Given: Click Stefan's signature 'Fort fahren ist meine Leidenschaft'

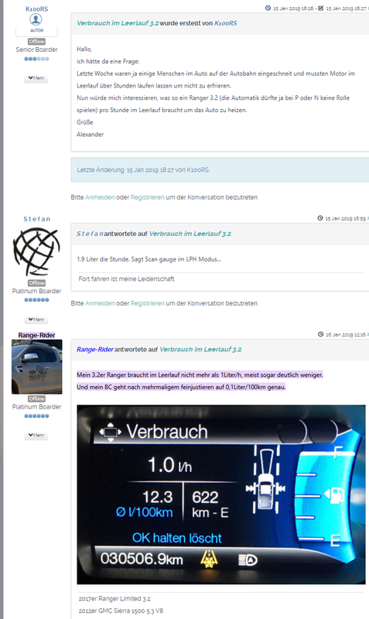Looking at the screenshot, I should pos(126,279).
